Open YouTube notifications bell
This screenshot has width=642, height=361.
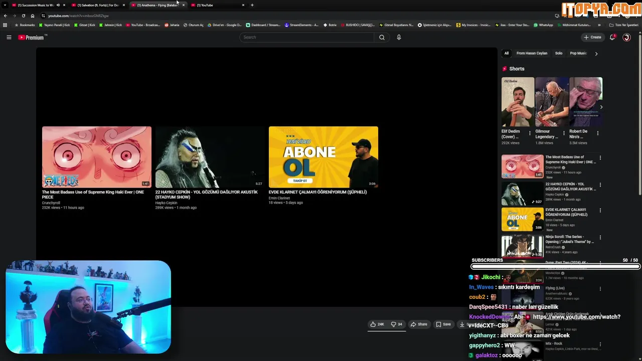612,37
